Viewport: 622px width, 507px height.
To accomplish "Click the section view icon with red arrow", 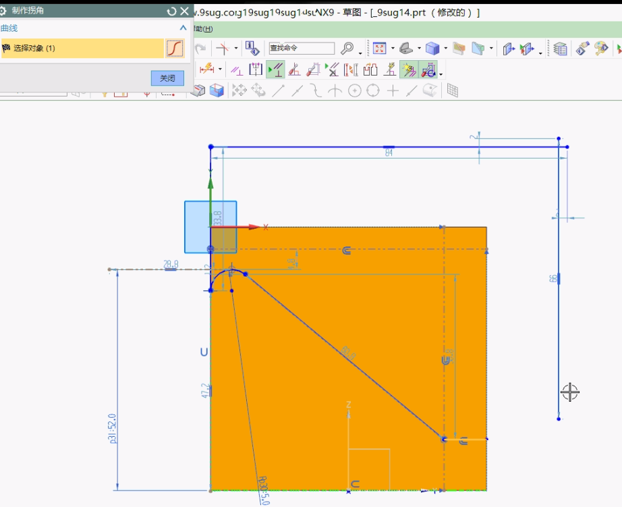I will click(527, 49).
